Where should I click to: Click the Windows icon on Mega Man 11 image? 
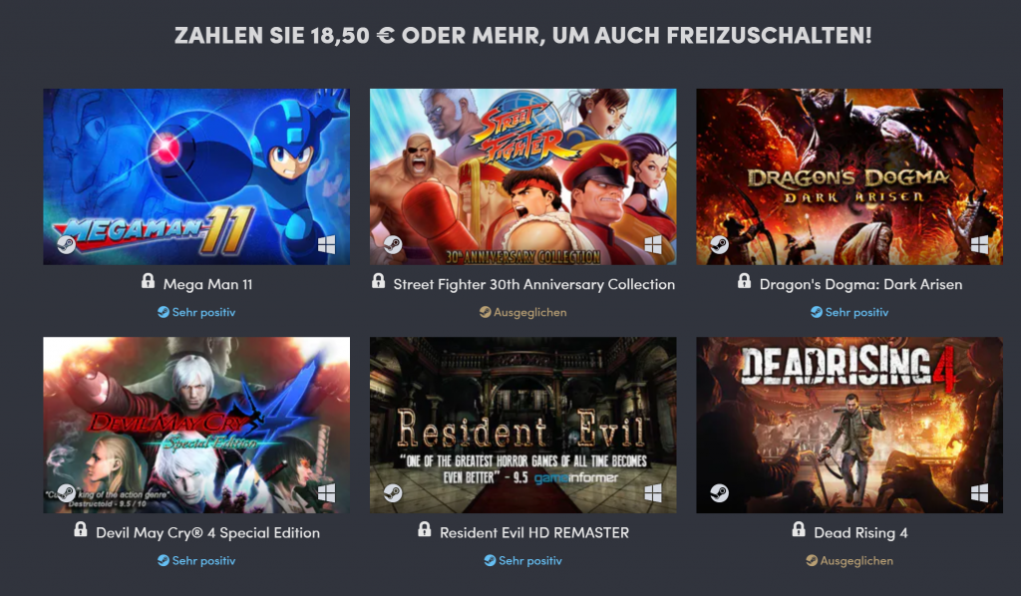[x=327, y=245]
